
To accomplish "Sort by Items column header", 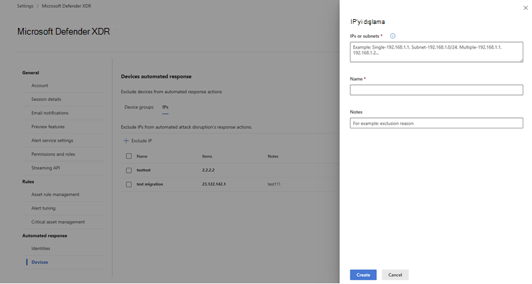I will click(207, 156).
